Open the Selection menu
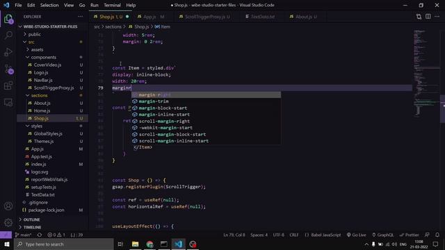The height and width of the screenshot is (250, 445). pos(49,5)
